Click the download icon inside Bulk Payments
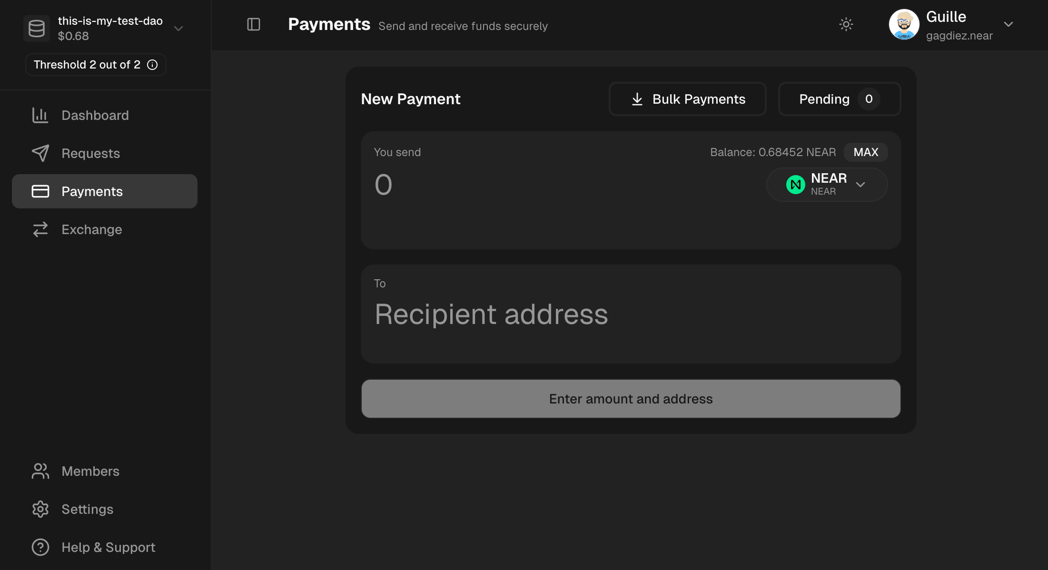Viewport: 1048px width, 570px height. pyautogui.click(x=638, y=99)
